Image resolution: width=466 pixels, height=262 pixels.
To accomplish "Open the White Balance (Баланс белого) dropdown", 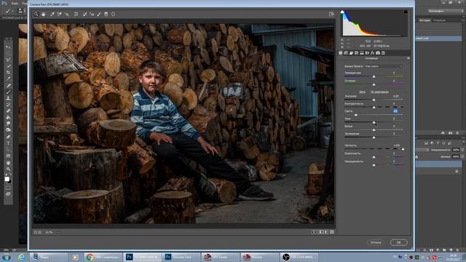I will tap(384, 66).
